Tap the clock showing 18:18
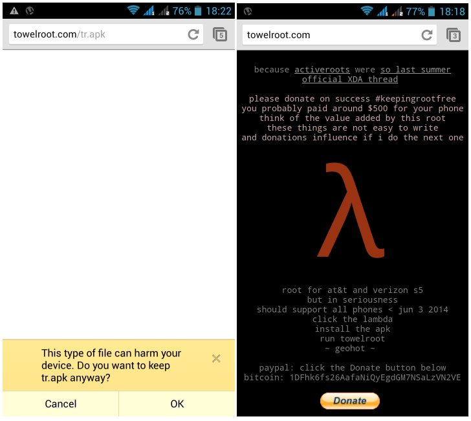The height and width of the screenshot is (421, 471). (452, 12)
